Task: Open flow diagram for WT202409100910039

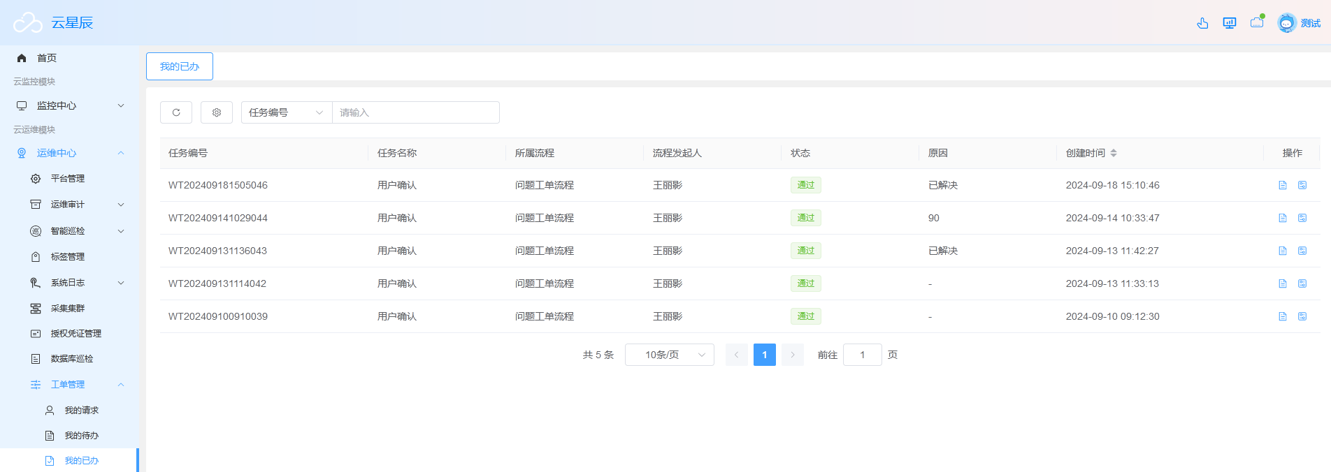Action: (x=1302, y=316)
